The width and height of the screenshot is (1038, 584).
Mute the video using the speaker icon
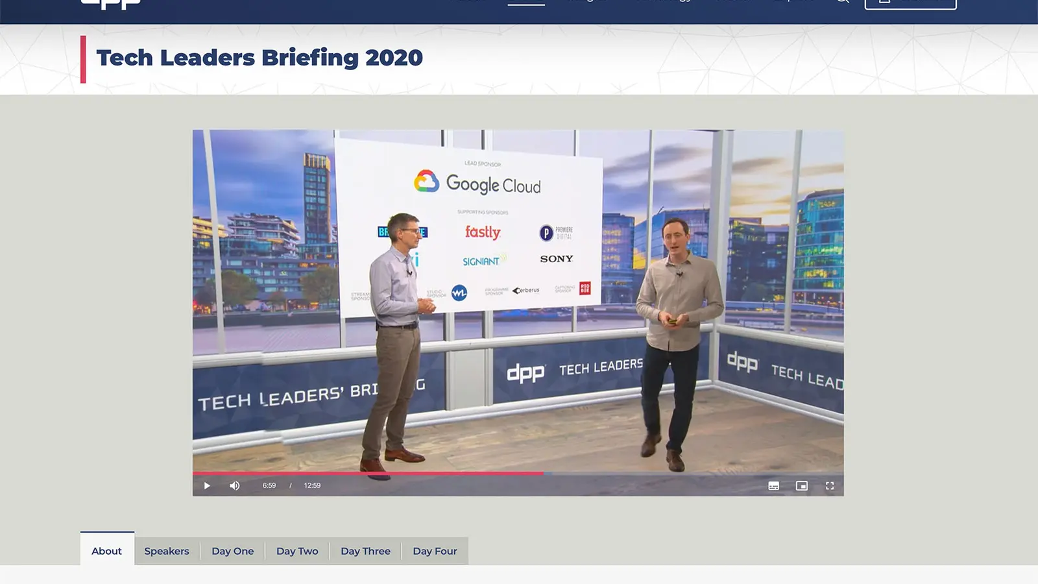tap(235, 486)
